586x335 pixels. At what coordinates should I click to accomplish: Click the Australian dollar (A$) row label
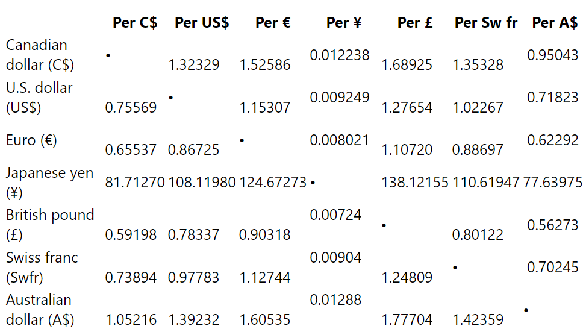[x=40, y=310]
